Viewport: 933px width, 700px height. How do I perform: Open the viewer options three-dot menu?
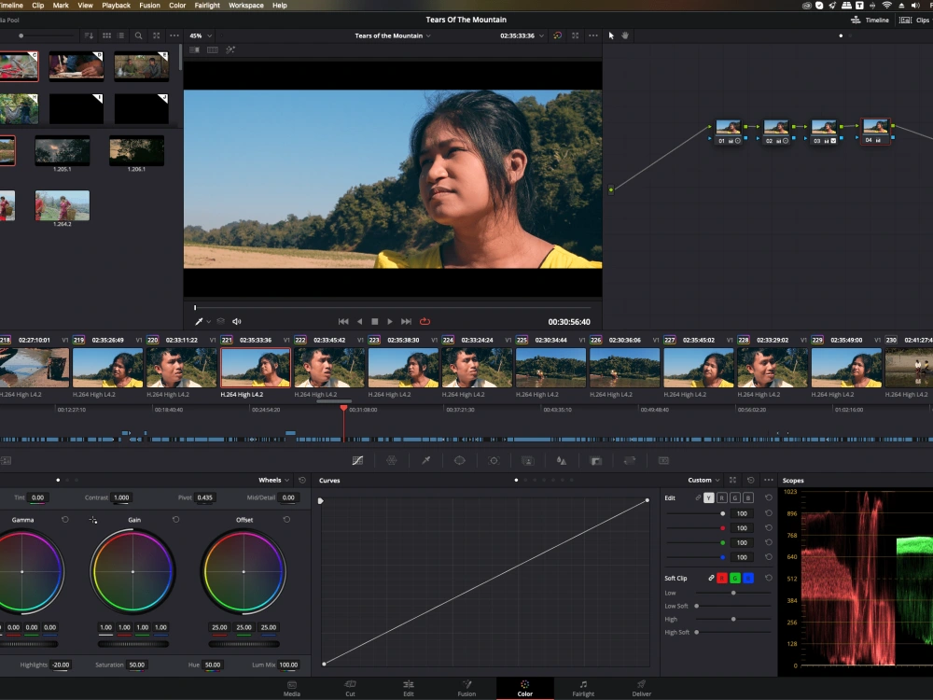tap(593, 35)
